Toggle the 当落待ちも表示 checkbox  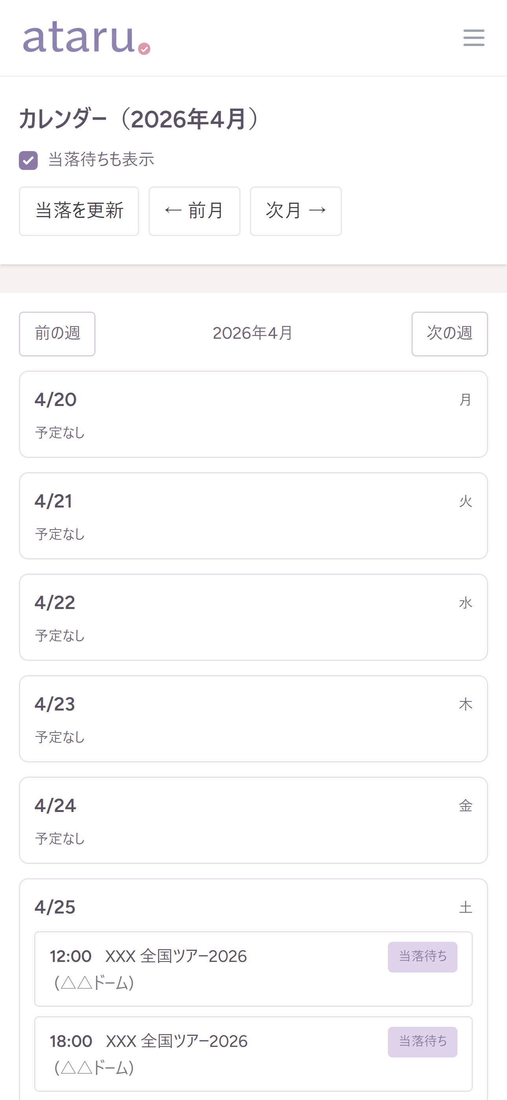(28, 161)
